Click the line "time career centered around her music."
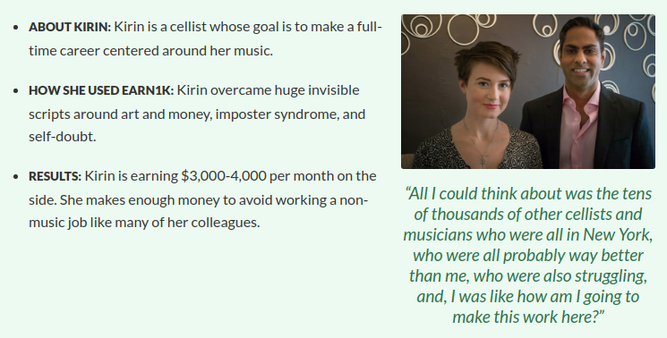Screen dimensions: 667x338 [x=150, y=51]
